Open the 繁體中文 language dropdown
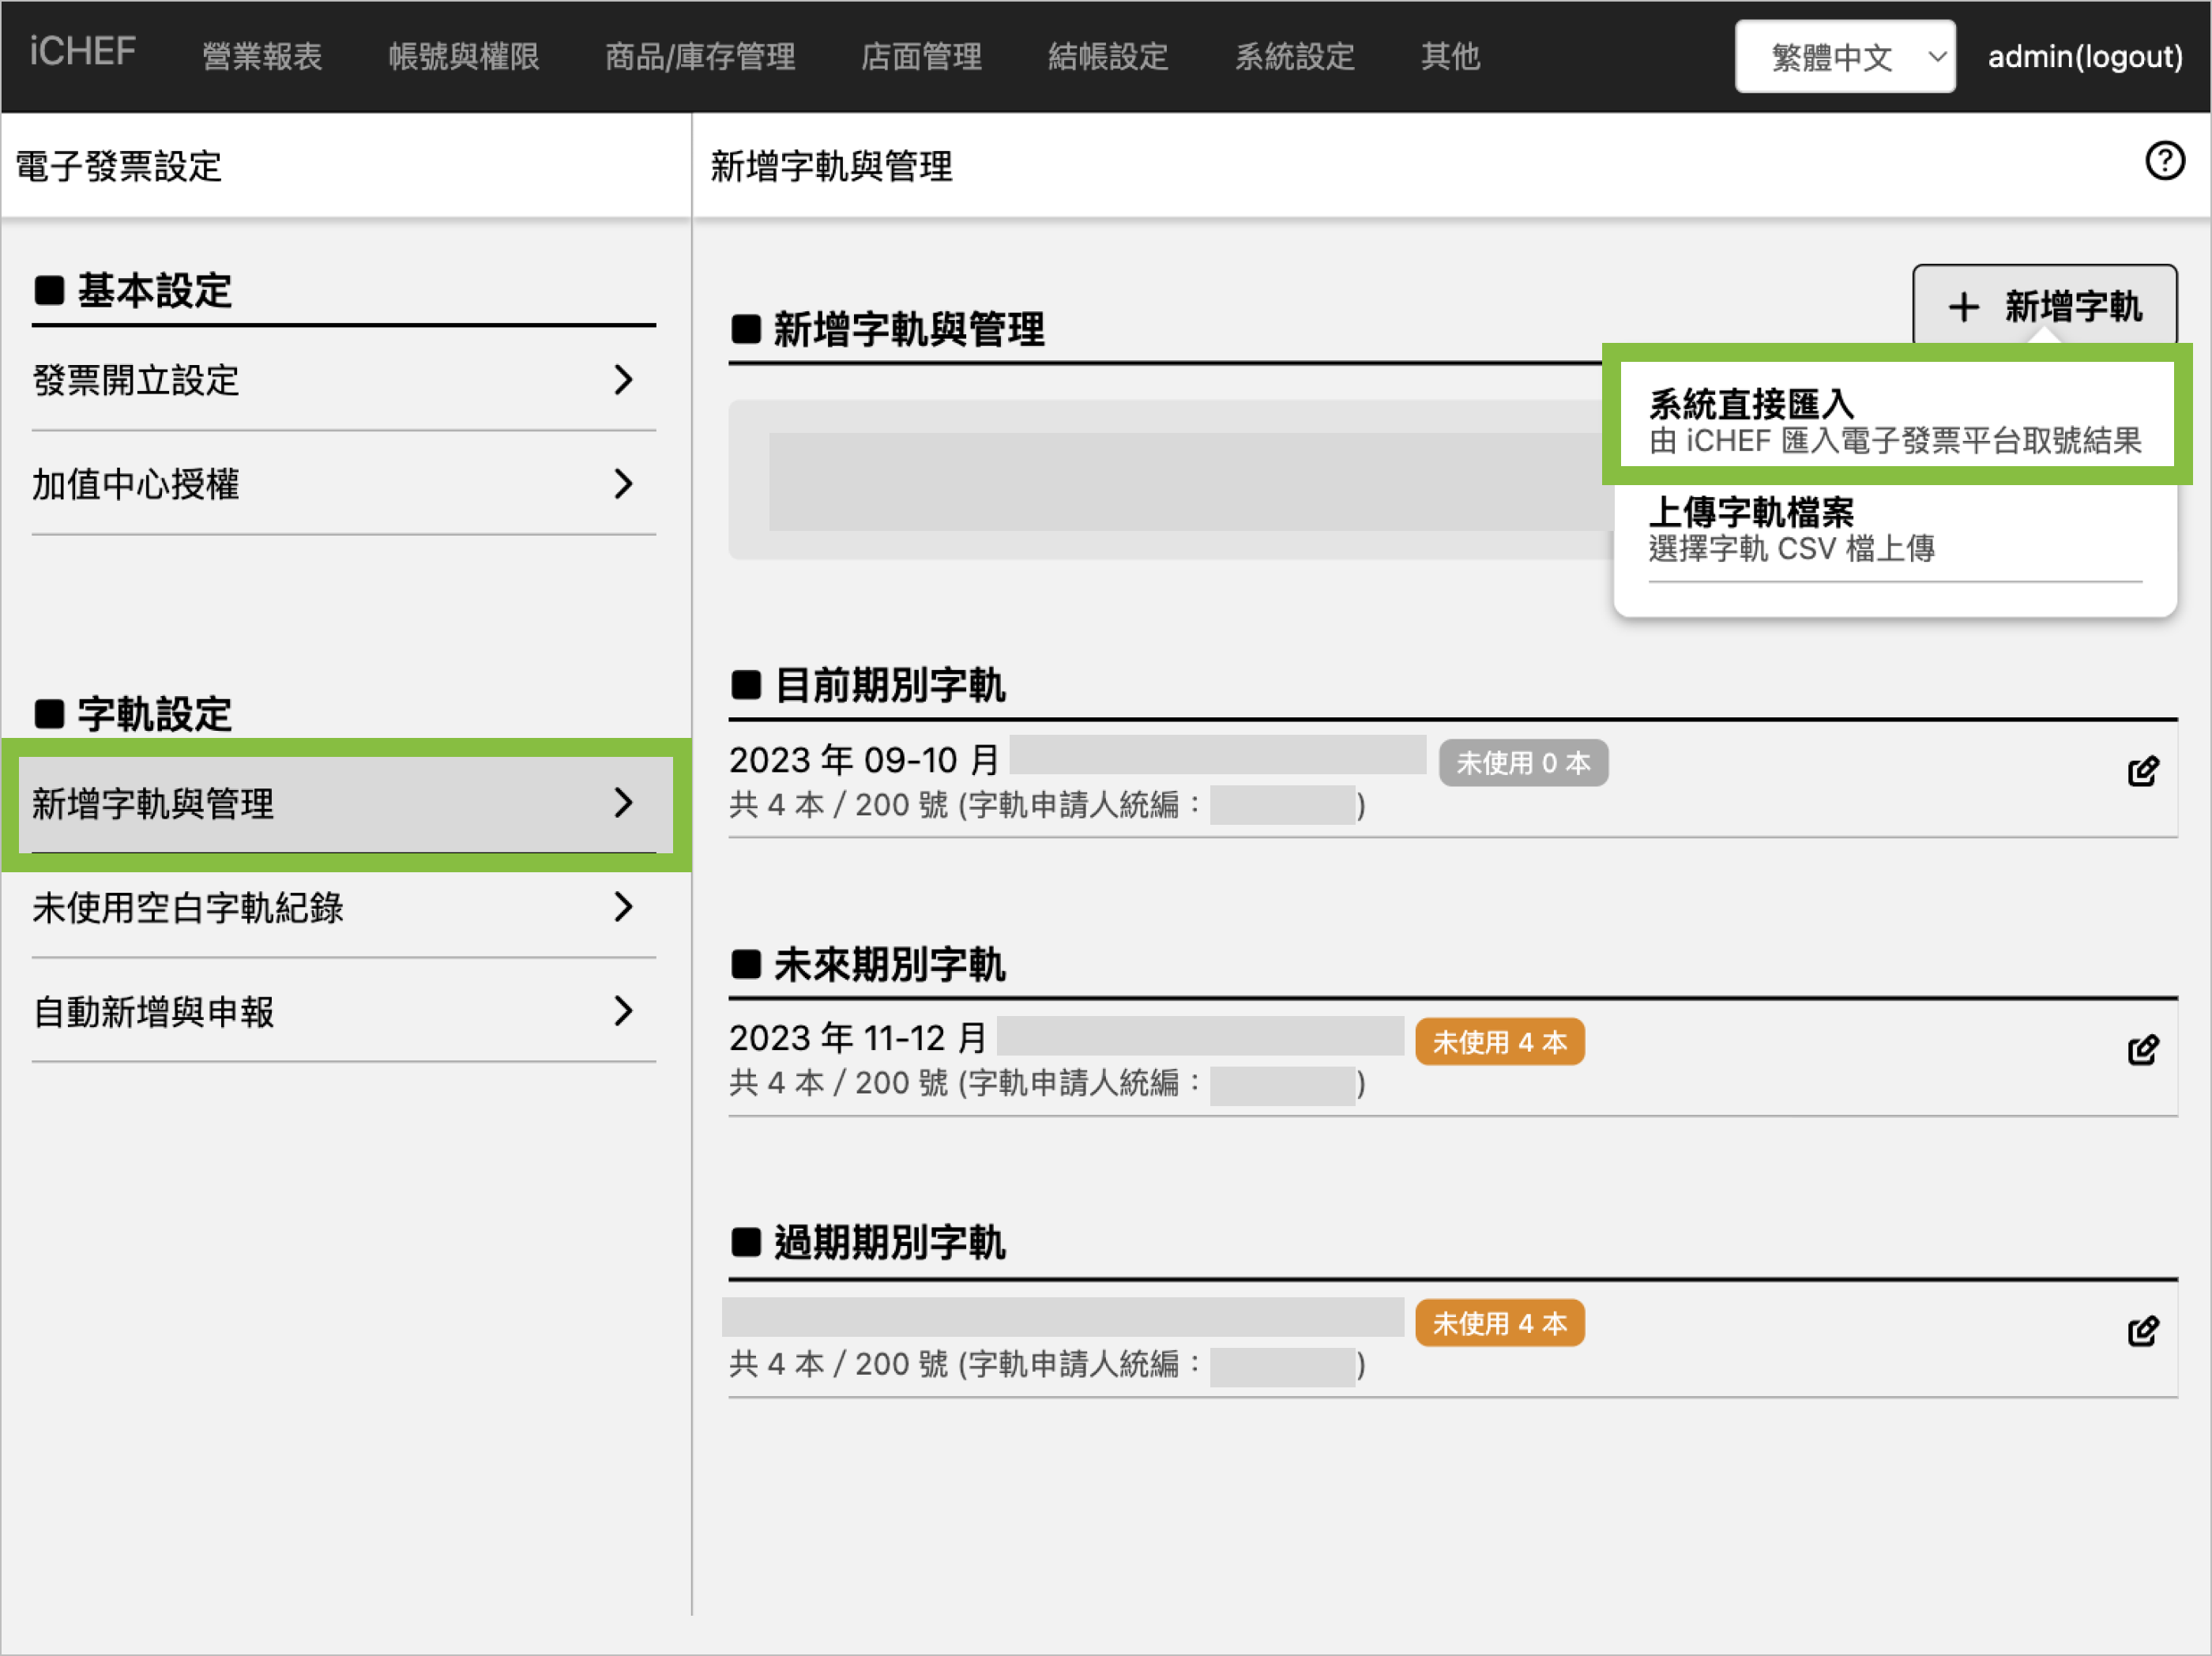Screen dimensions: 2212x1656 click(1844, 57)
